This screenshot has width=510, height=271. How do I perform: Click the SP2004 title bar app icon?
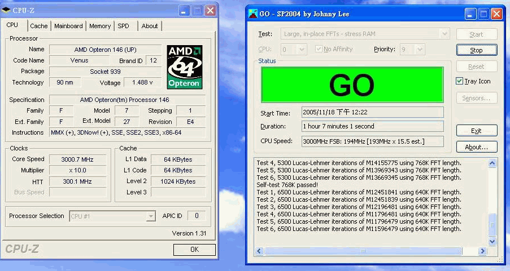[x=252, y=14]
